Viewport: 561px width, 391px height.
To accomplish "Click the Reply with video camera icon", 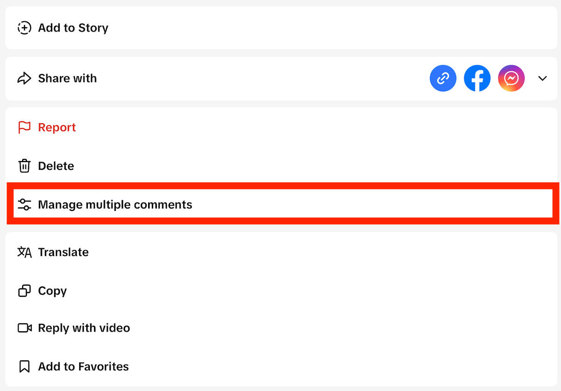I will (24, 328).
